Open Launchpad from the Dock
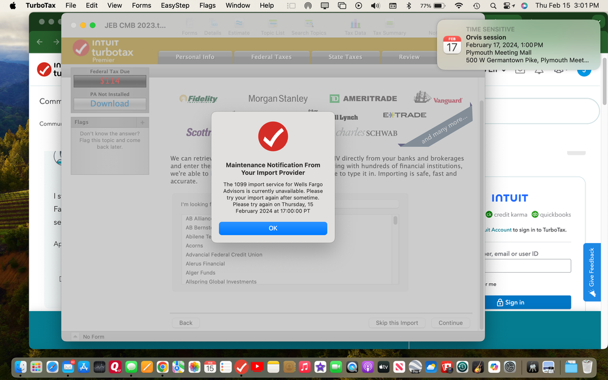 pos(37,367)
